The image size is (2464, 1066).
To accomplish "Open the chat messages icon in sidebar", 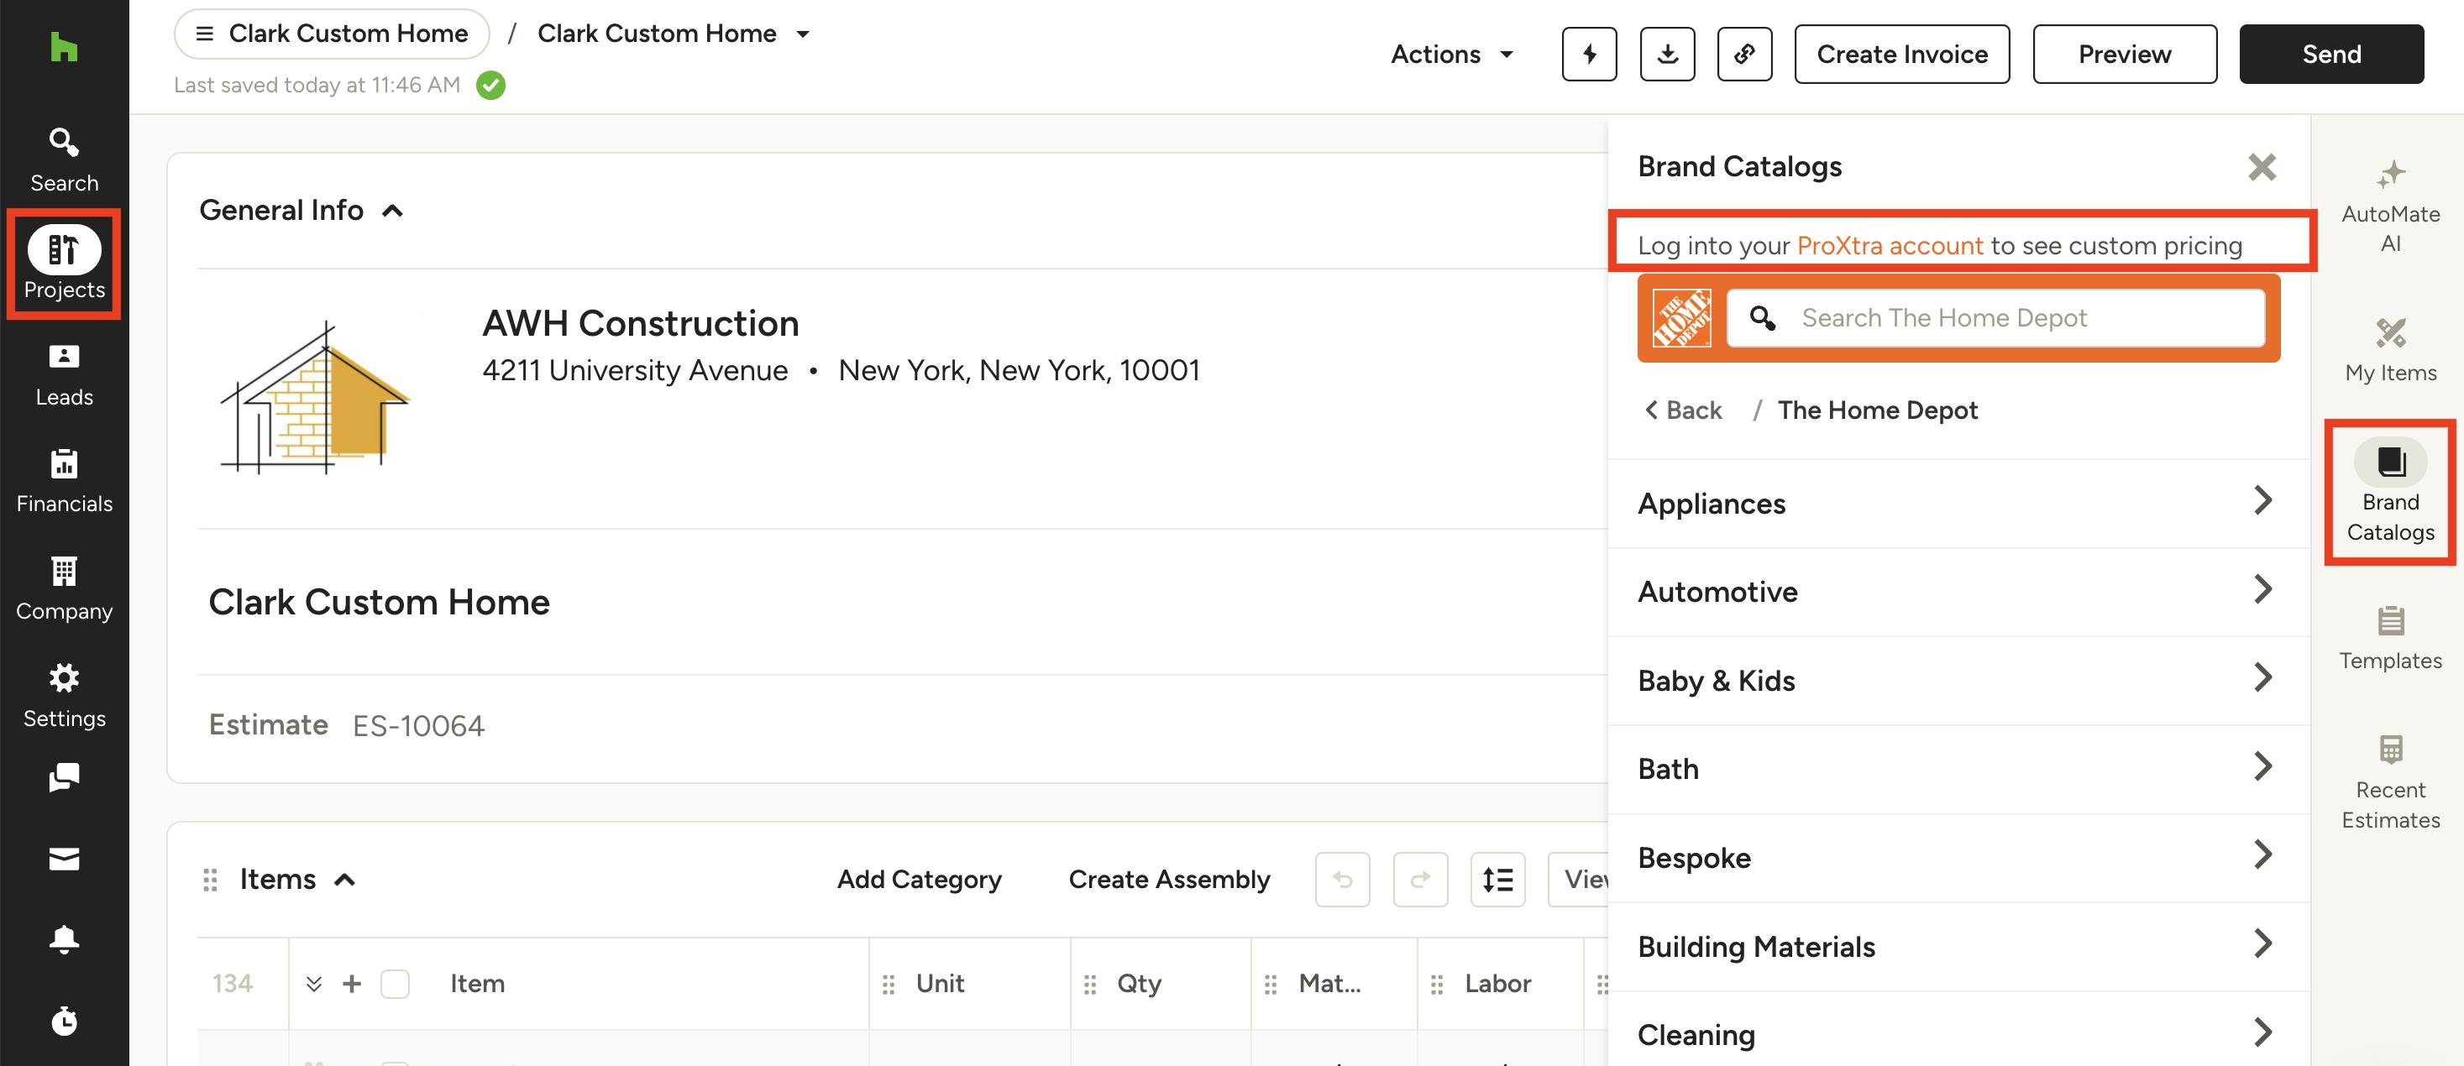I will click(64, 777).
